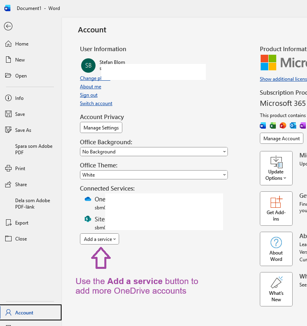Click the Save As icon in the sidebar
The image size is (307, 326).
point(8,130)
